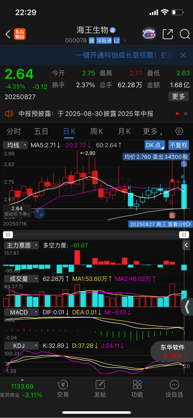
Task: Tap the 更多 quote details button
Action: 178,96
